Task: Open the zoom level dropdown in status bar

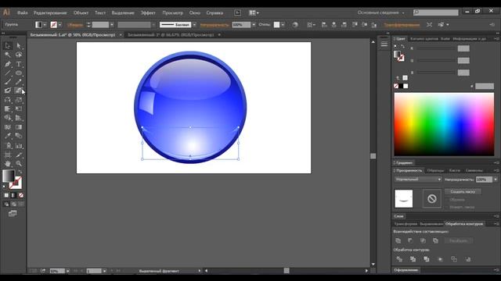Action: tap(68, 271)
